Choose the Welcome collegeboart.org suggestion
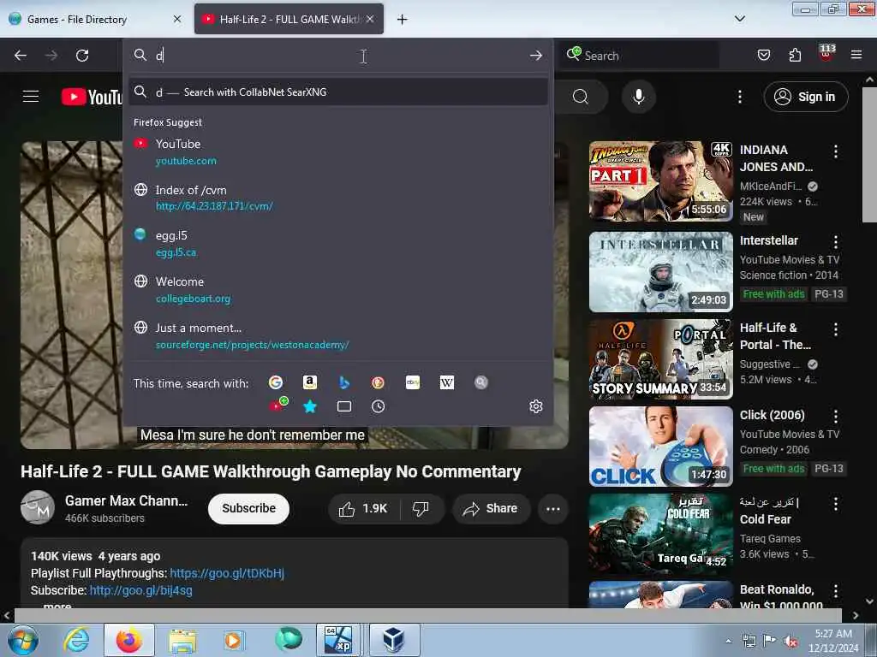Screen dimensions: 877x657 click(x=338, y=289)
